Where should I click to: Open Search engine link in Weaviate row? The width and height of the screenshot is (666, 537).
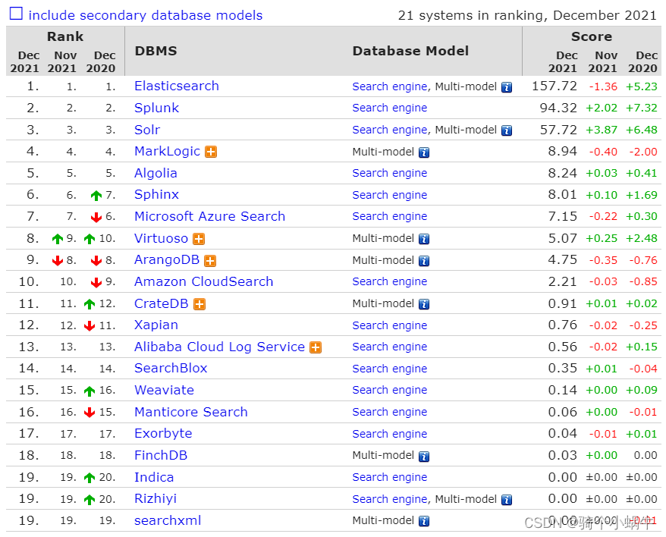(x=389, y=390)
